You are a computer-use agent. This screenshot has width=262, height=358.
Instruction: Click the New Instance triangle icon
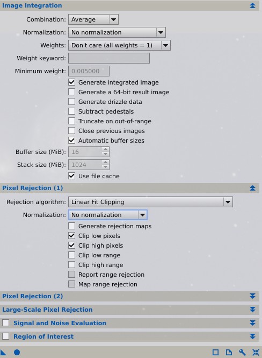[x=3, y=352]
